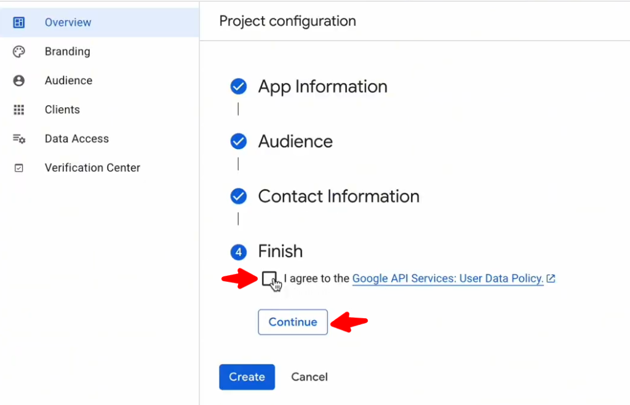The height and width of the screenshot is (405, 630).
Task: Click the Clients grid icon
Action: tap(19, 110)
